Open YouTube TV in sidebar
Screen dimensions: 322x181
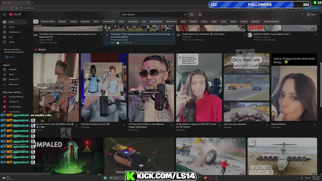(x=15, y=102)
